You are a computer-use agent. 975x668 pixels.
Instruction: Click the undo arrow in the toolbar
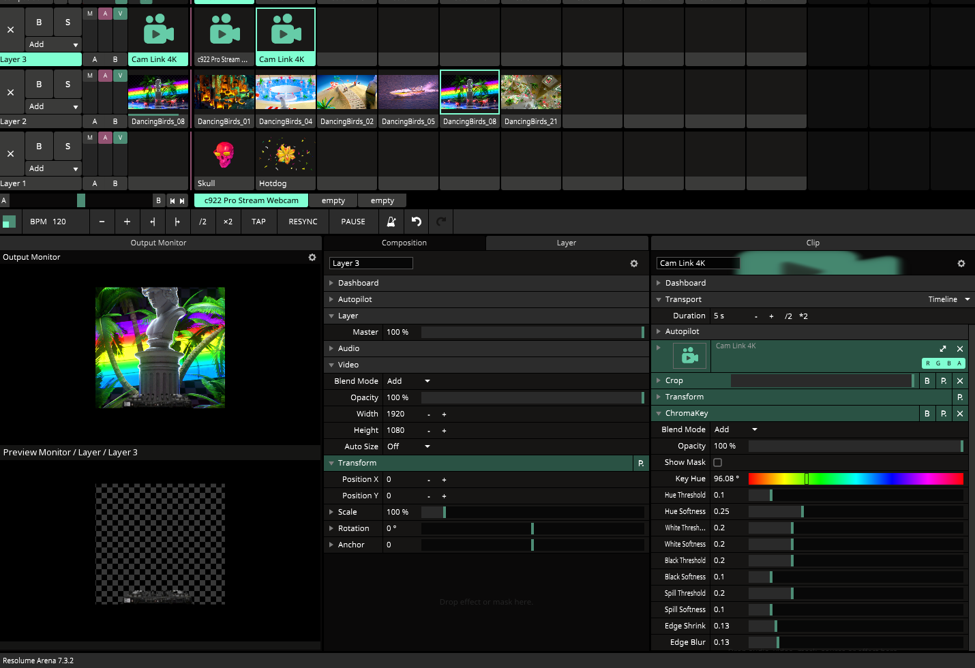(x=417, y=222)
